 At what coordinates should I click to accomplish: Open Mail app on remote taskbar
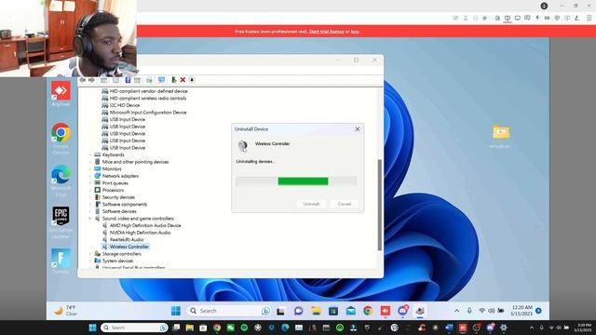(350, 311)
